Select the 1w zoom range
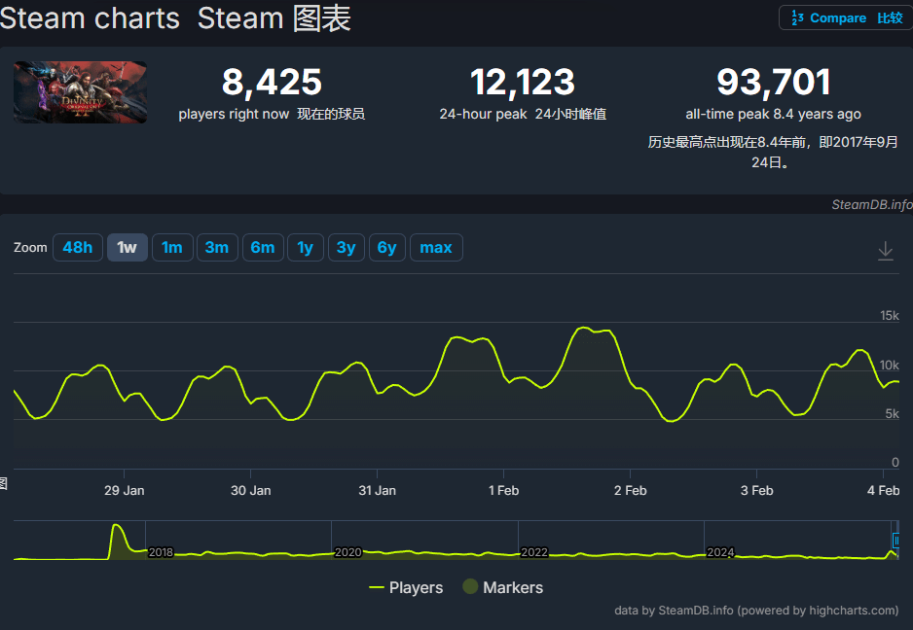 127,248
